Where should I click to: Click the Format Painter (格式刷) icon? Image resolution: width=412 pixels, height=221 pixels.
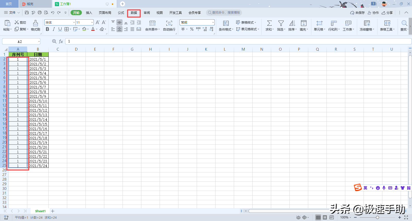point(36,23)
